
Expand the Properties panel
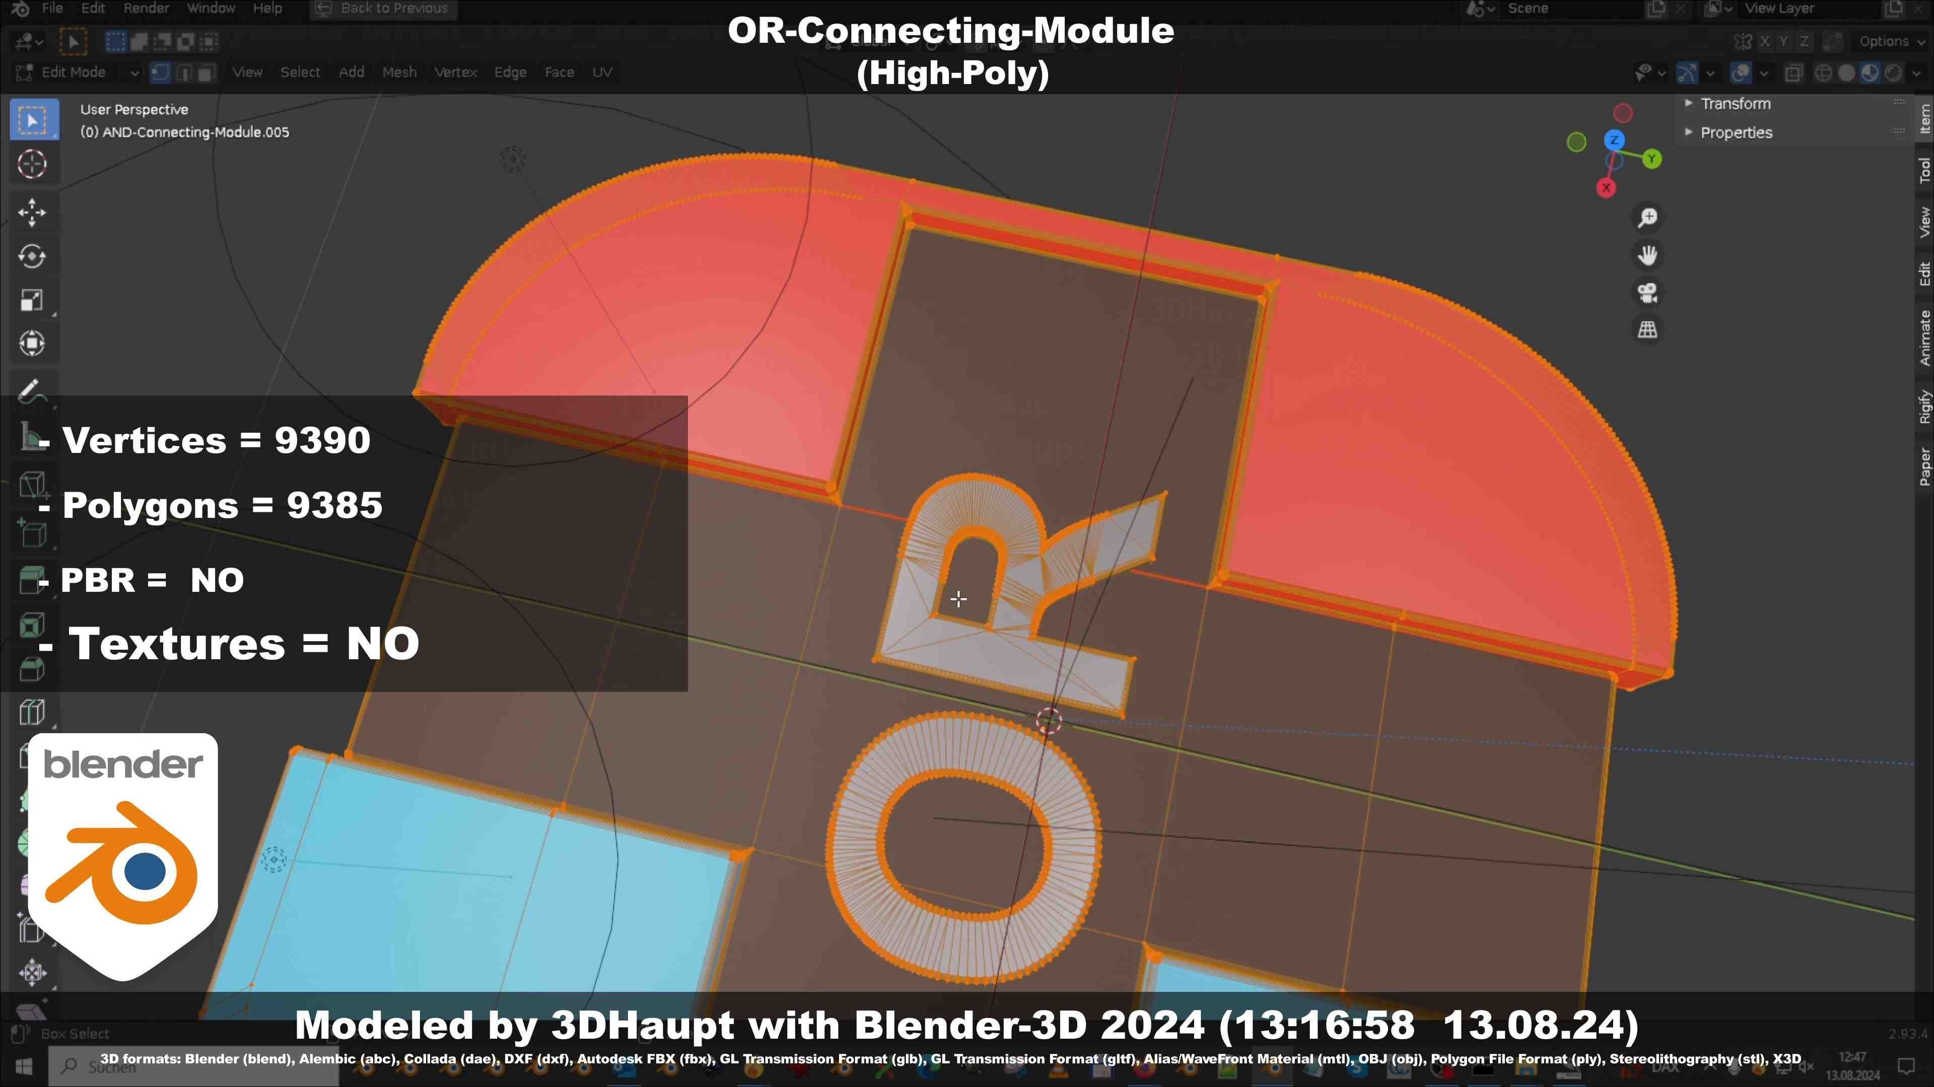[x=1736, y=133]
